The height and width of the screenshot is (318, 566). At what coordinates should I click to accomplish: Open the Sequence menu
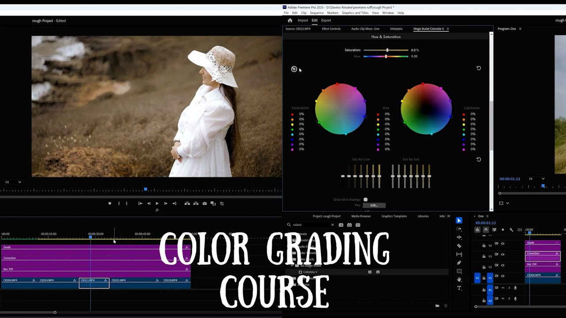(x=317, y=13)
